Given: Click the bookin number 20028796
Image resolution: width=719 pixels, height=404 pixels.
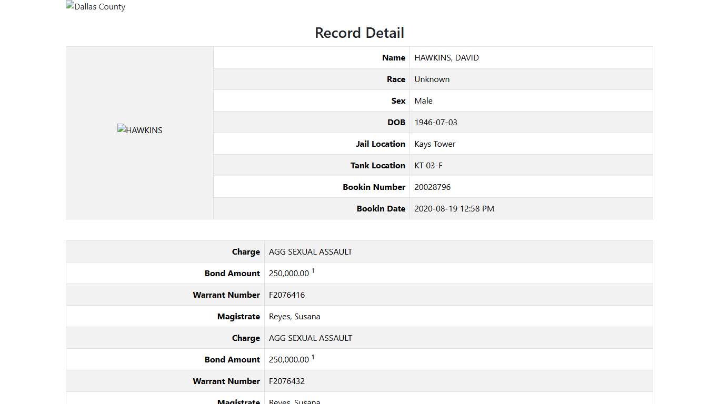Looking at the screenshot, I should point(432,187).
